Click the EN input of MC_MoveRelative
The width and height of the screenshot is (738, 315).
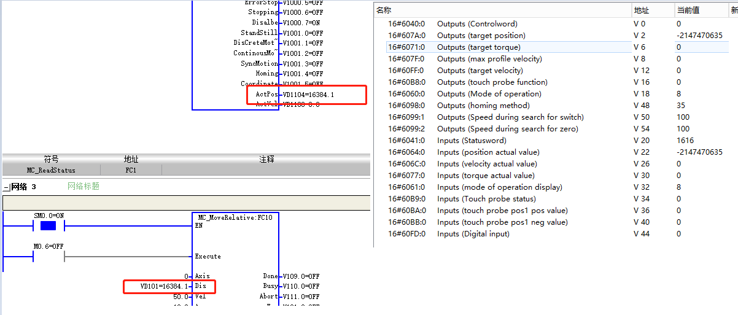pyautogui.click(x=199, y=225)
